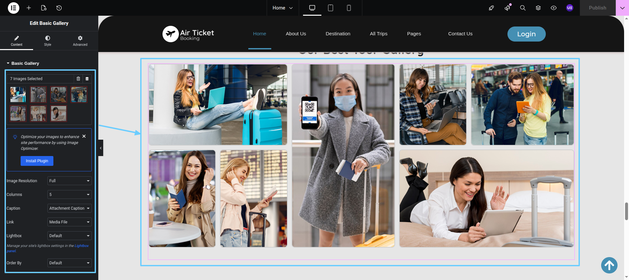Switch to the Advanced tab
Image resolution: width=629 pixels, height=280 pixels.
click(x=80, y=41)
